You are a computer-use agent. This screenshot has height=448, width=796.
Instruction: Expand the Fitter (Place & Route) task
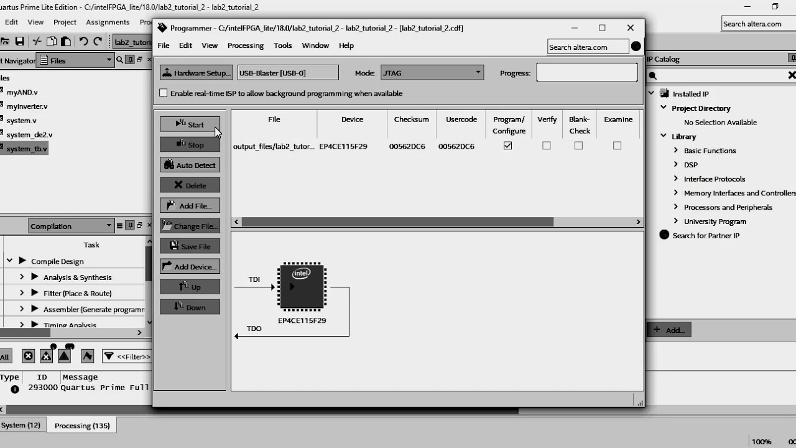[x=22, y=293]
